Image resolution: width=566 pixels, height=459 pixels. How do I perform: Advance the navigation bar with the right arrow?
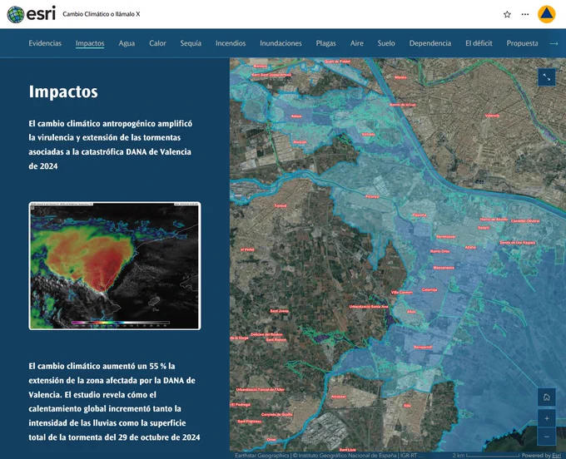(x=554, y=43)
